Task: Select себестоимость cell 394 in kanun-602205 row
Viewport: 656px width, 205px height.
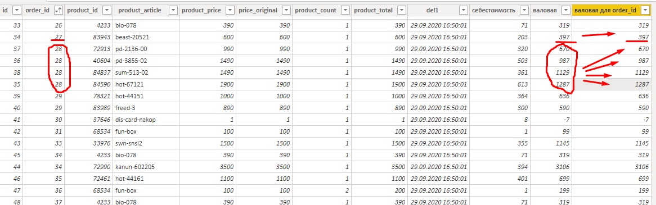Action: click(x=500, y=166)
